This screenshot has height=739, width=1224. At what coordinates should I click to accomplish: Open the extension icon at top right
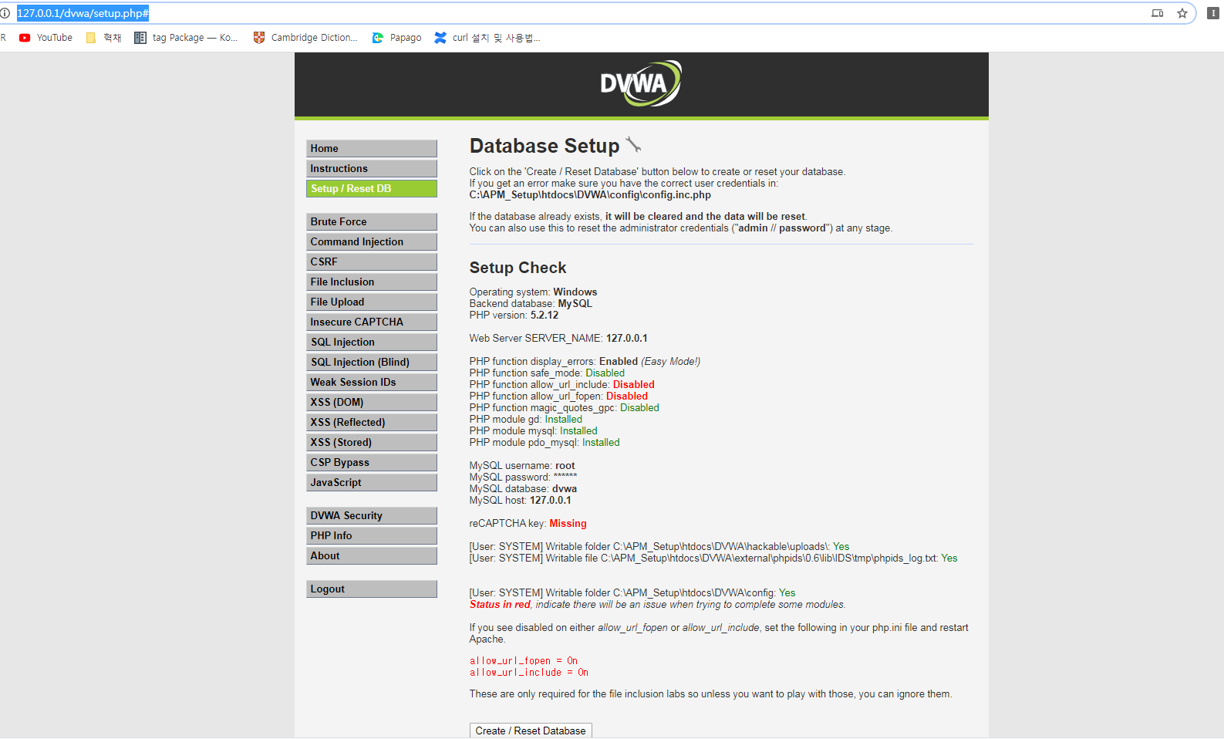pyautogui.click(x=1212, y=13)
